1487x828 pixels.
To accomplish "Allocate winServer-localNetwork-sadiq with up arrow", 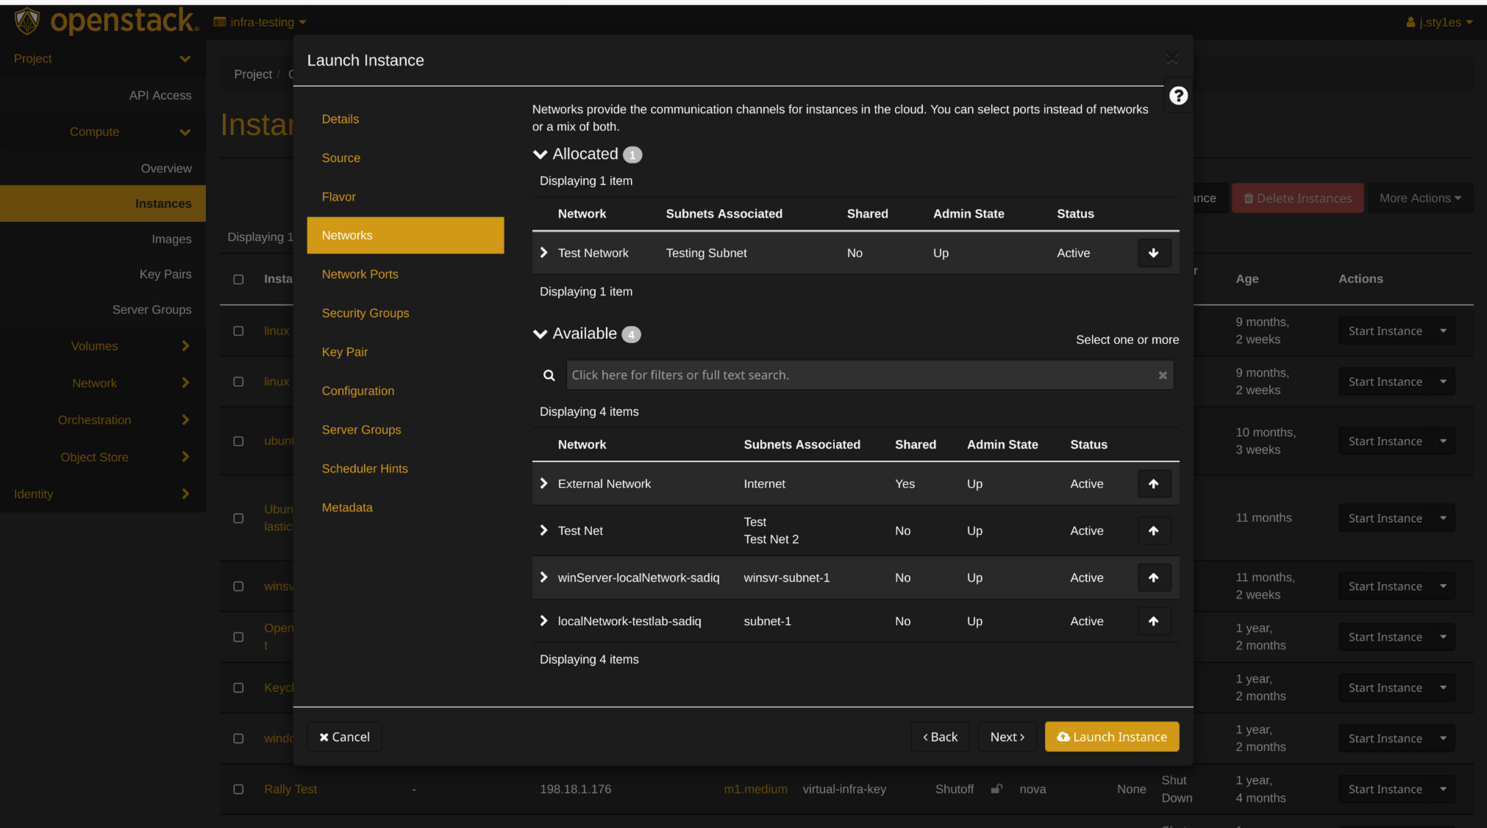I will pos(1154,578).
